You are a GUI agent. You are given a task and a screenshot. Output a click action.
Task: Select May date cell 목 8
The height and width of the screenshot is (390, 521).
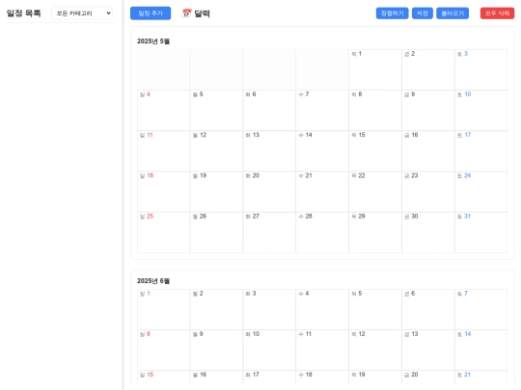(375, 111)
